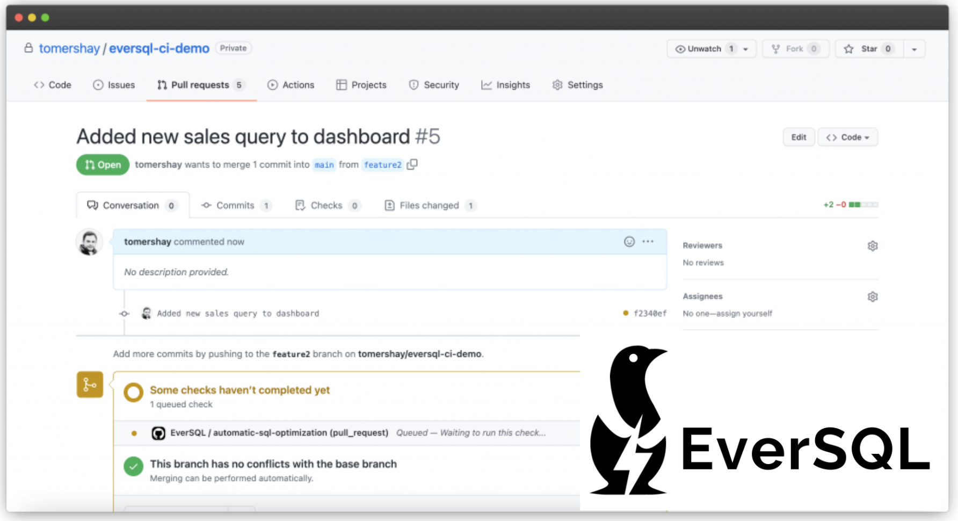Click tomershay's avatar beside the comment
Image resolution: width=958 pixels, height=521 pixels.
89,242
